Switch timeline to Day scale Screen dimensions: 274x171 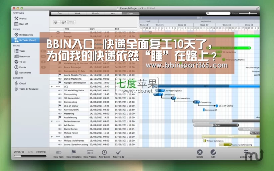60,13
